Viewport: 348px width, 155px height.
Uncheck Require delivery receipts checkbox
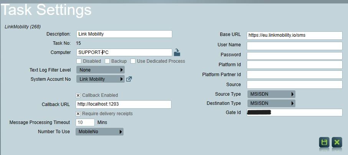click(x=78, y=114)
